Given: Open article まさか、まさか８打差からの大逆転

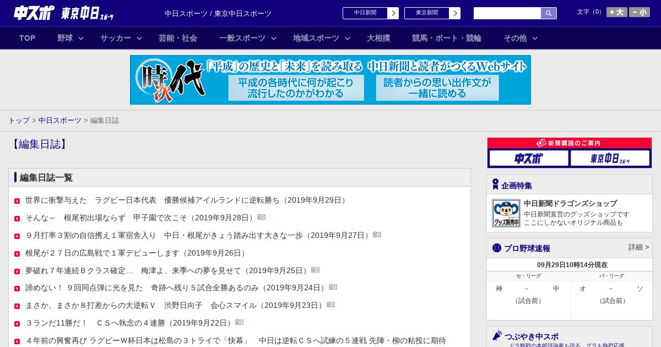Looking at the screenshot, I should (175, 306).
